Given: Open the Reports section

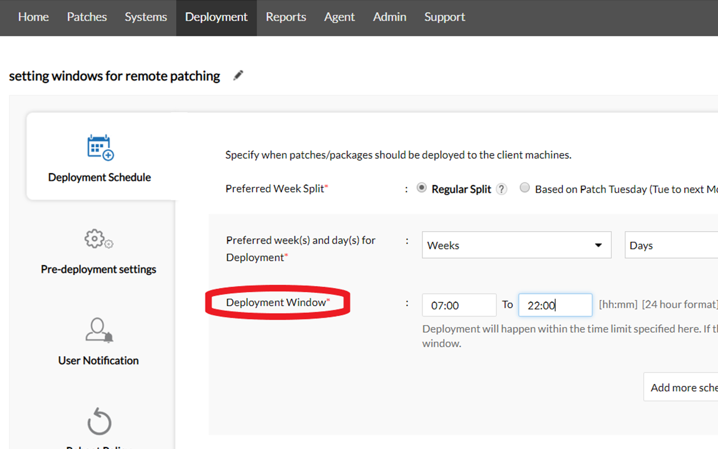Looking at the screenshot, I should tap(286, 17).
